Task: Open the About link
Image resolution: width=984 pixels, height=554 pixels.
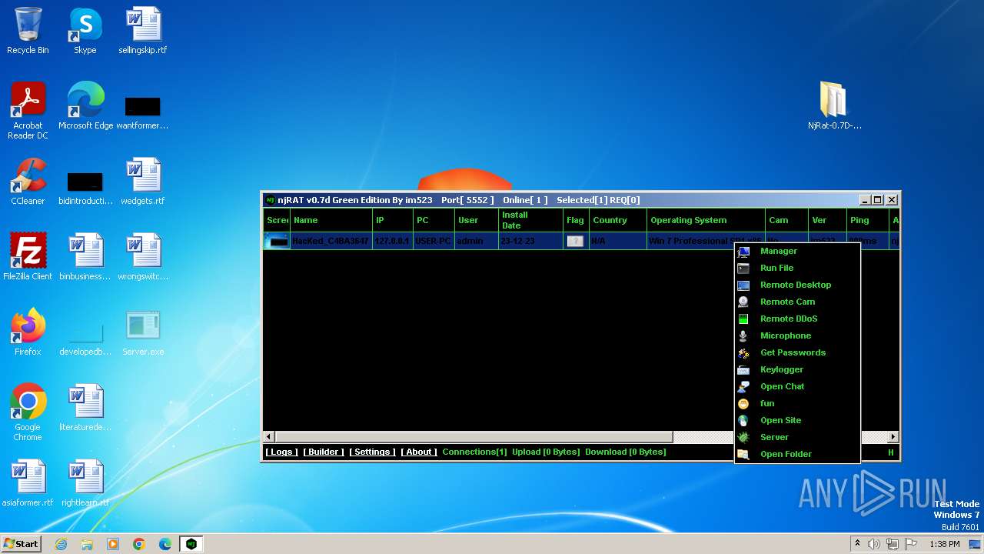Action: 419,452
